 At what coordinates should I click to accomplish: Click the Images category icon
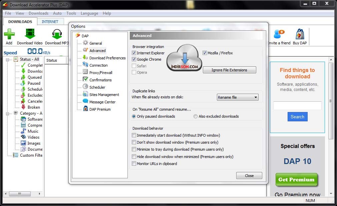pyautogui.click(x=23, y=143)
